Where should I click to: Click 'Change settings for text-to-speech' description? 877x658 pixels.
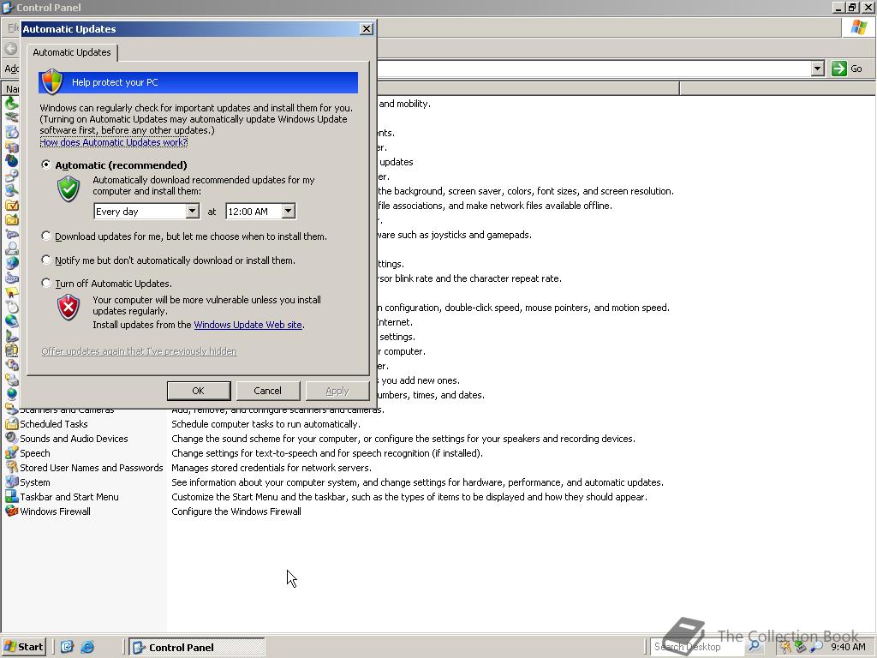pyautogui.click(x=327, y=453)
